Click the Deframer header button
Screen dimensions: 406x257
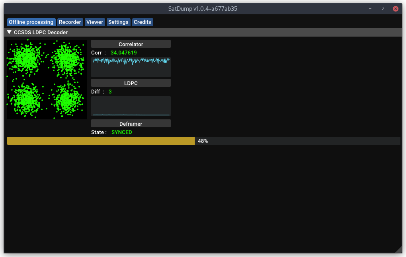[131, 123]
